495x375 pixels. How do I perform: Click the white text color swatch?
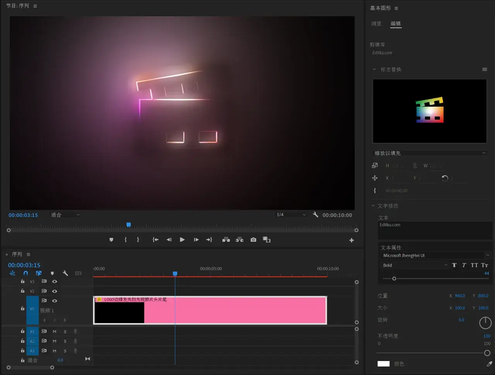(x=383, y=364)
